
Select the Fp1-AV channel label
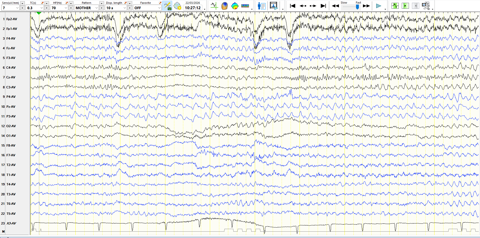12,29
